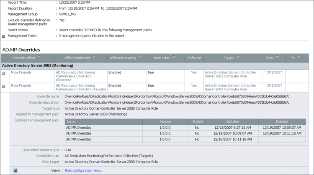This screenshot has height=175, width=314.
Task: Click the Active Directory Server 2003 (Monitoring) group header
Action: [38, 65]
